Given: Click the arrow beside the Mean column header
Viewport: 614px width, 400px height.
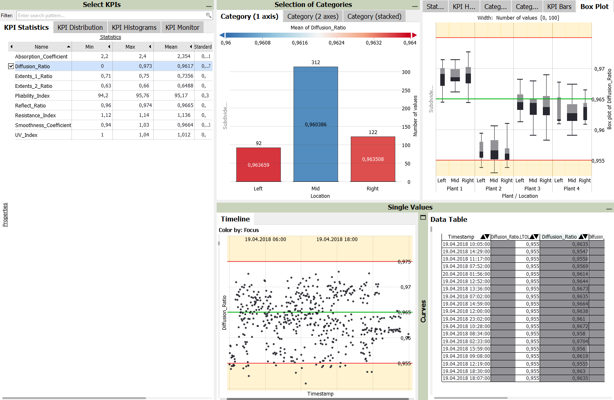Looking at the screenshot, I should click(x=191, y=47).
